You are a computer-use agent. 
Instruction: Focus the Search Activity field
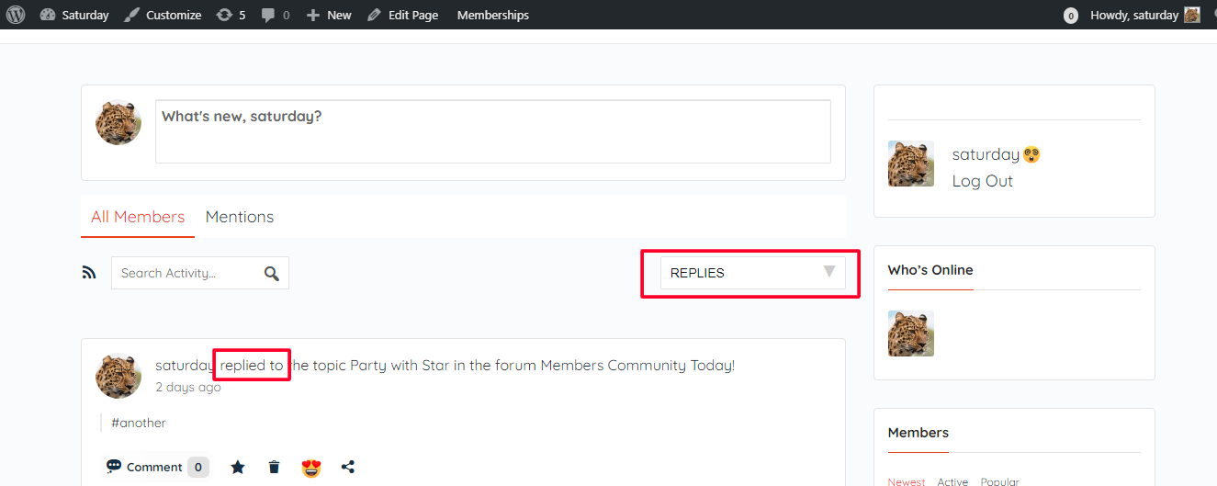(x=187, y=273)
